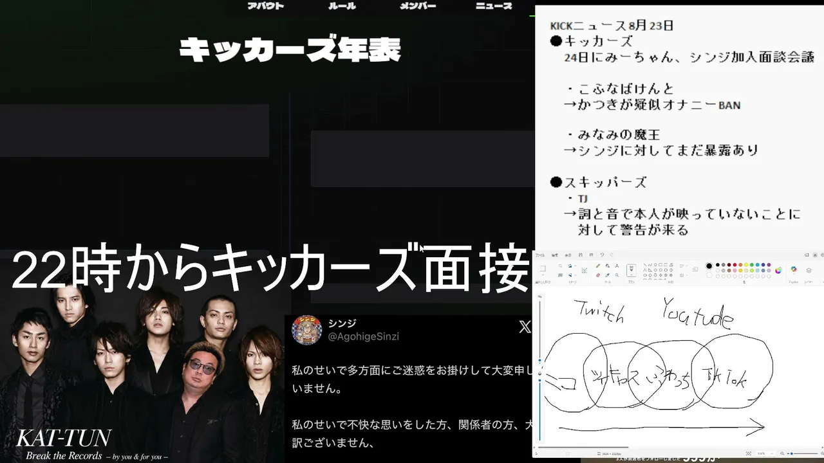Click the @AgohigeSinzi handle
Screen dimensions: 824x463
point(364,336)
